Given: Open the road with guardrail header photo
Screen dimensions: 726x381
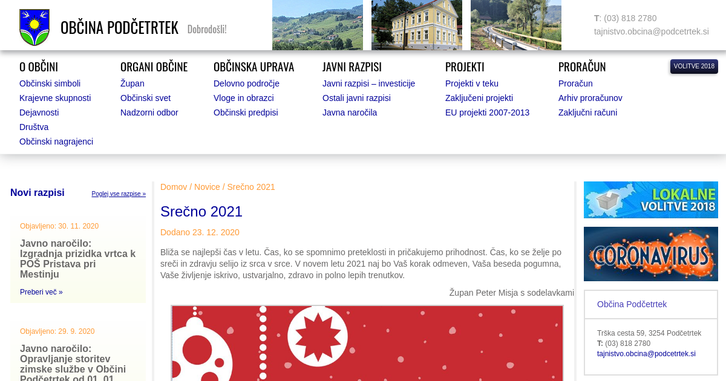Looking at the screenshot, I should (516, 25).
